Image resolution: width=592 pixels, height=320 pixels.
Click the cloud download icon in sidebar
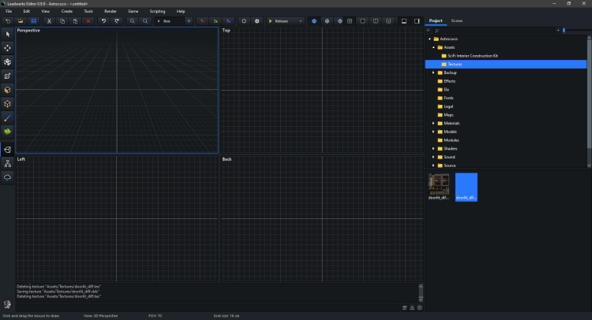coord(8,177)
